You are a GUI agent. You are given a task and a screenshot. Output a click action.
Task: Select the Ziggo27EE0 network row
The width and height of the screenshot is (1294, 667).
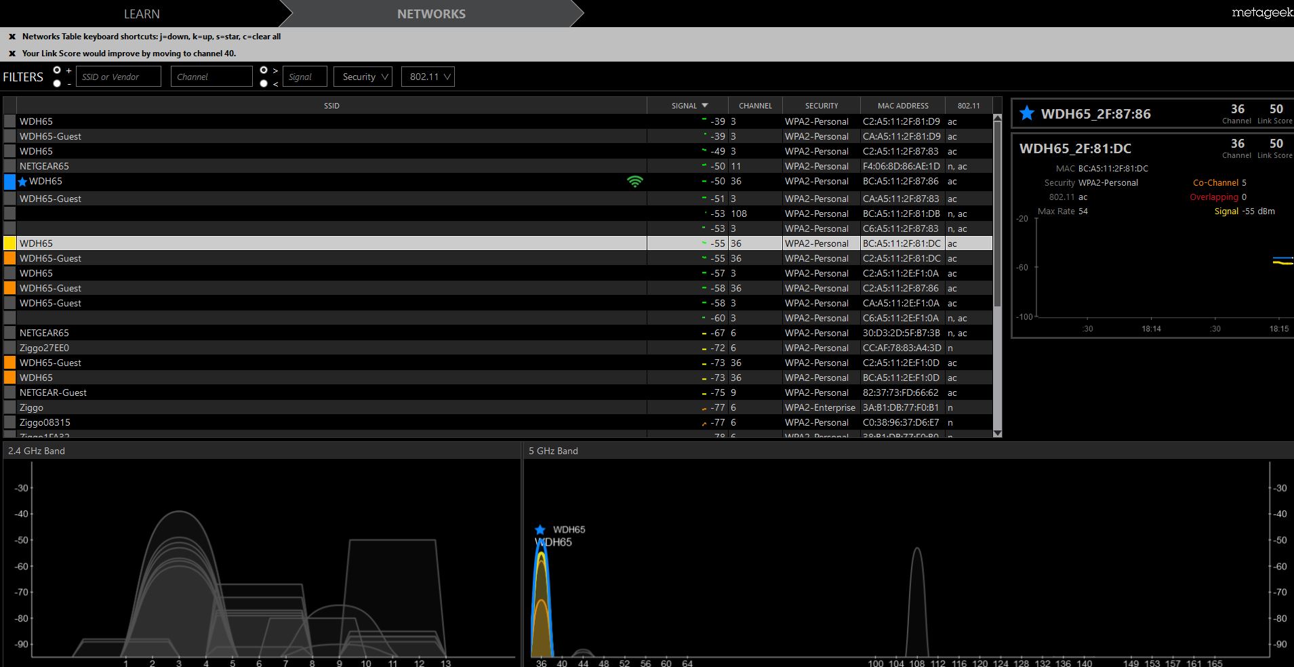point(498,348)
